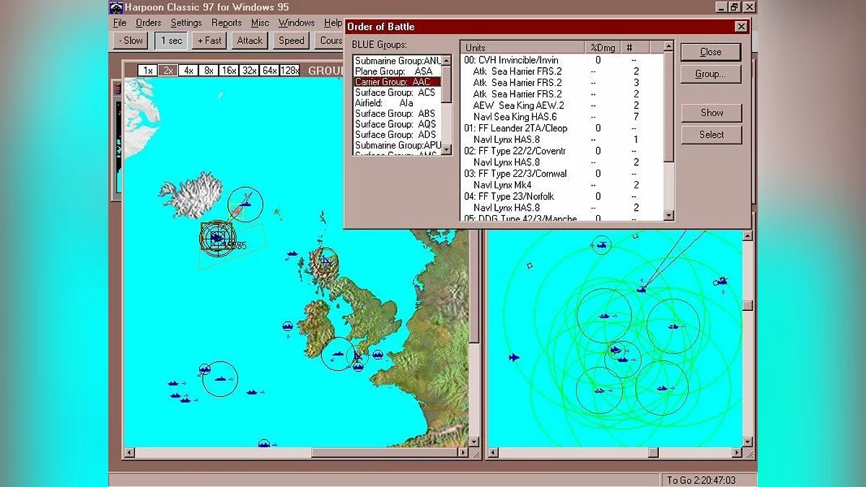Open the Orders menu
This screenshot has height=487, width=866.
(x=149, y=23)
